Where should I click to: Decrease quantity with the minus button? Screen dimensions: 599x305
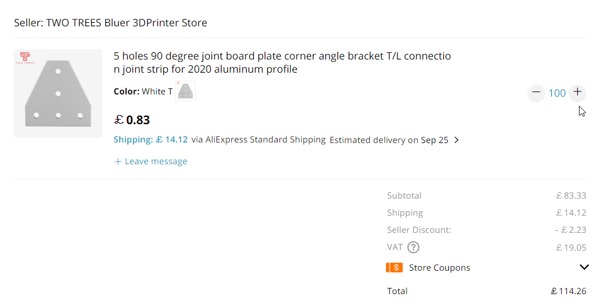(x=536, y=93)
